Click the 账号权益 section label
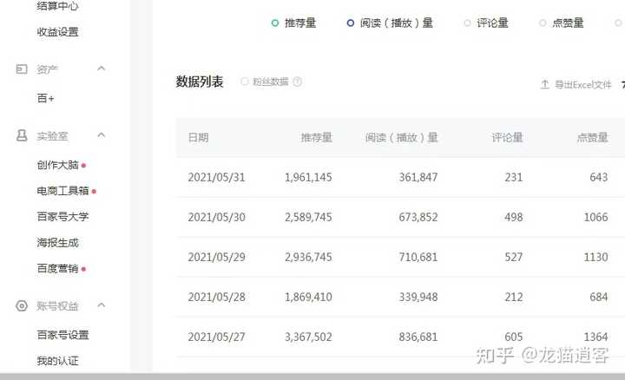This screenshot has height=380, width=625. pos(57,306)
